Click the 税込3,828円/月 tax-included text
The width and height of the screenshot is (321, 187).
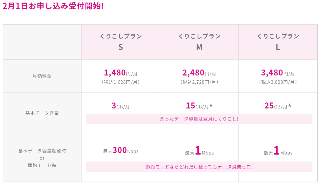pos(278,82)
